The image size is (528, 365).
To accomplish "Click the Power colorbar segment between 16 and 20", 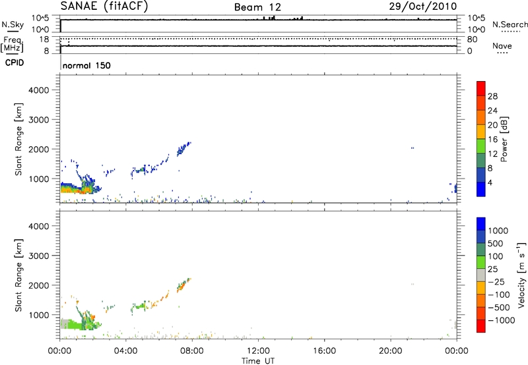I will (481, 132).
